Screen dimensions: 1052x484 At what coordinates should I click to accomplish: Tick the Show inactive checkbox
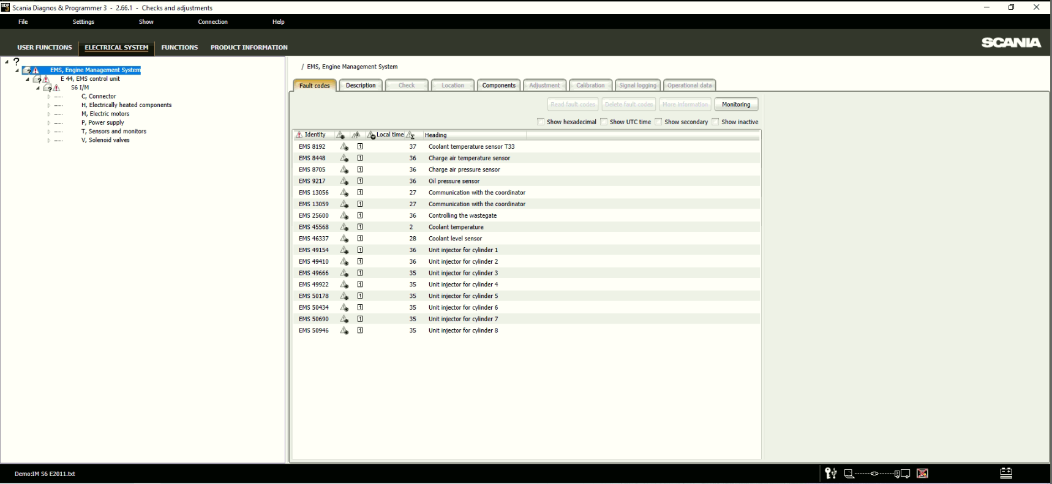715,122
